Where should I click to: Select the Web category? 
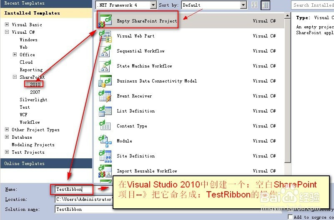click(x=23, y=47)
